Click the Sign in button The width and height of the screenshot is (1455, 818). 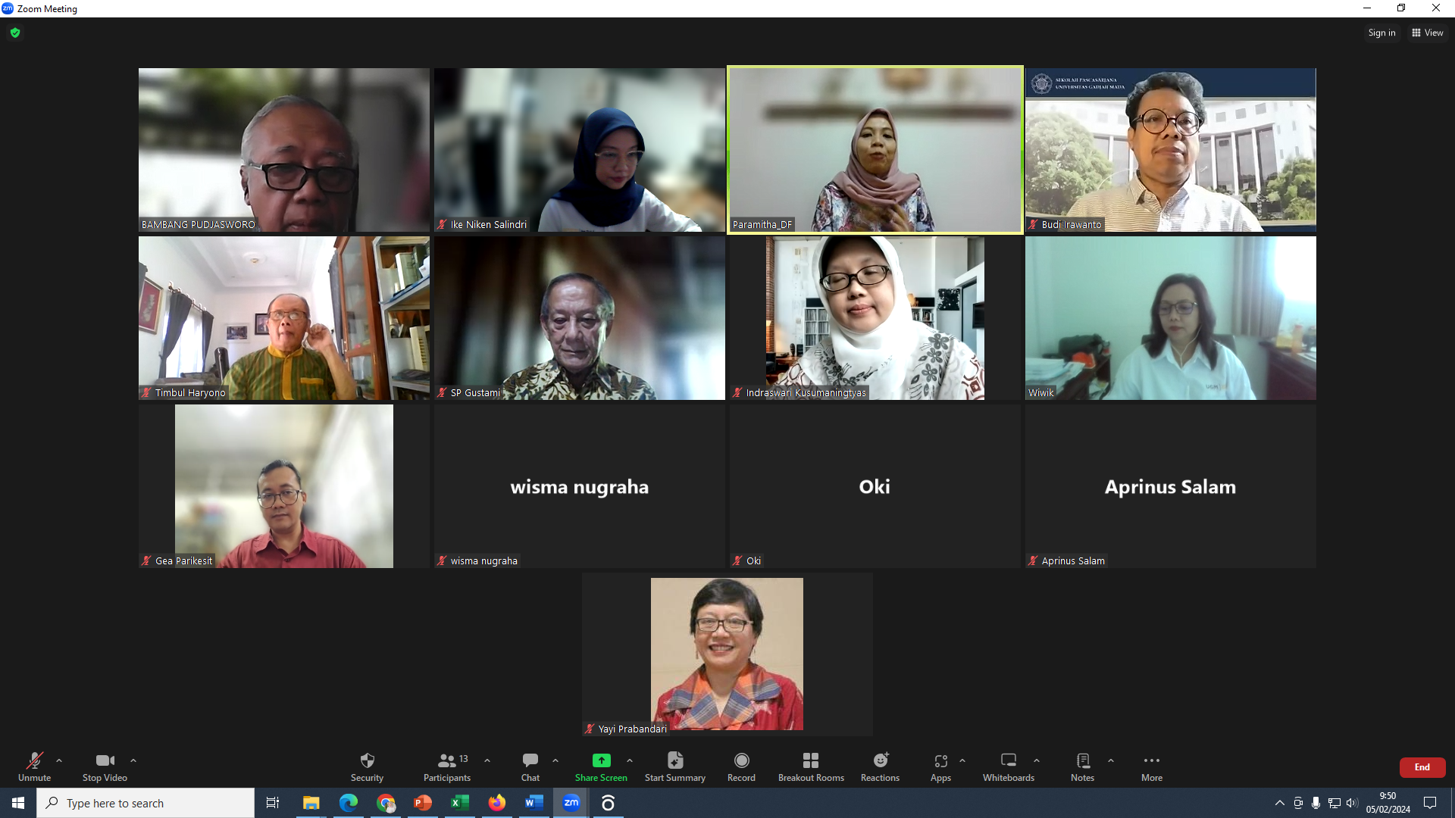(x=1381, y=33)
